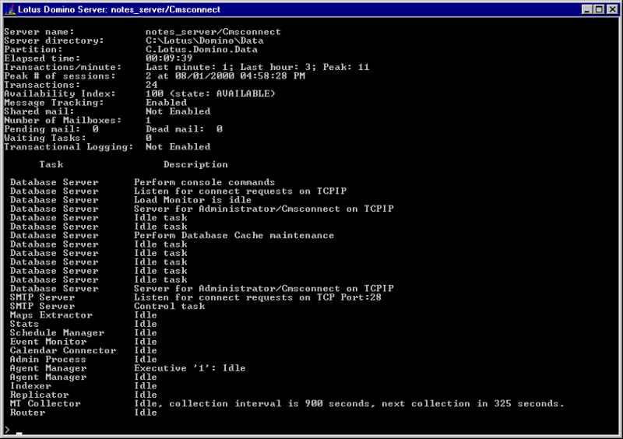Click 'Listen for connect requests on TCPIP'
This screenshot has height=439, width=623.
tap(240, 191)
